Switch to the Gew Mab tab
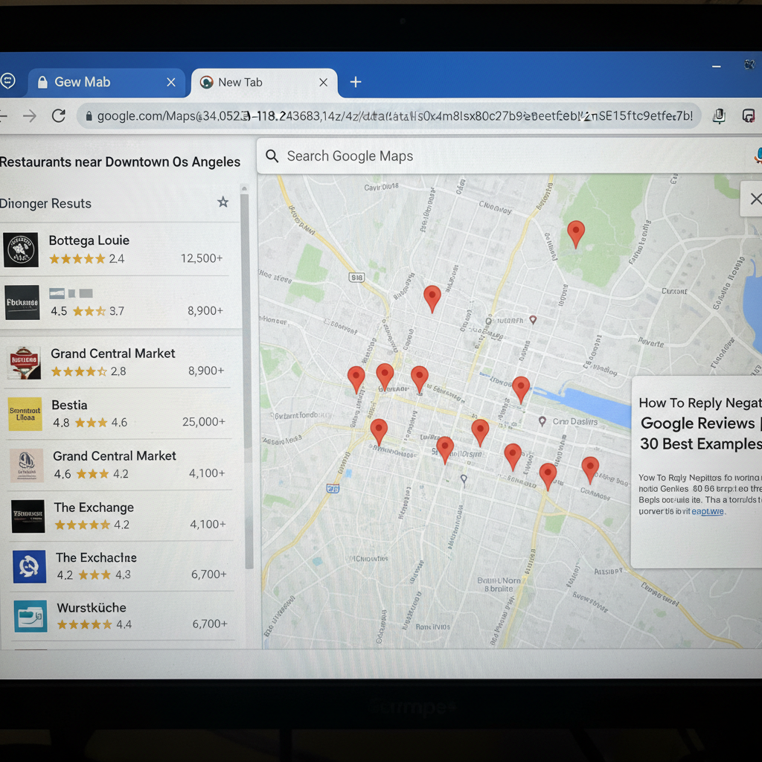The image size is (762, 762). point(106,82)
